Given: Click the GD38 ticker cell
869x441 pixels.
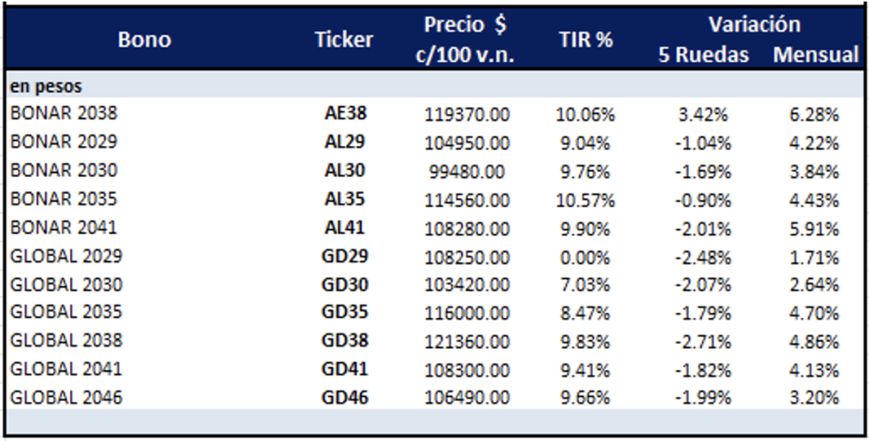Looking at the screenshot, I should click(345, 341).
